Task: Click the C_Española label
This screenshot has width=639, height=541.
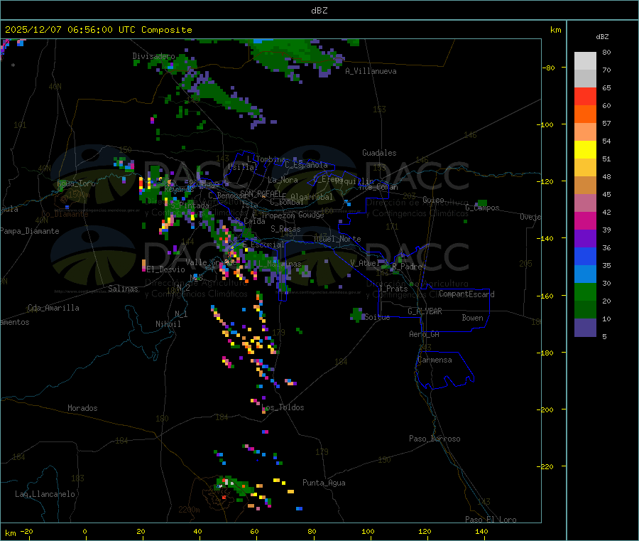Action: point(307,165)
